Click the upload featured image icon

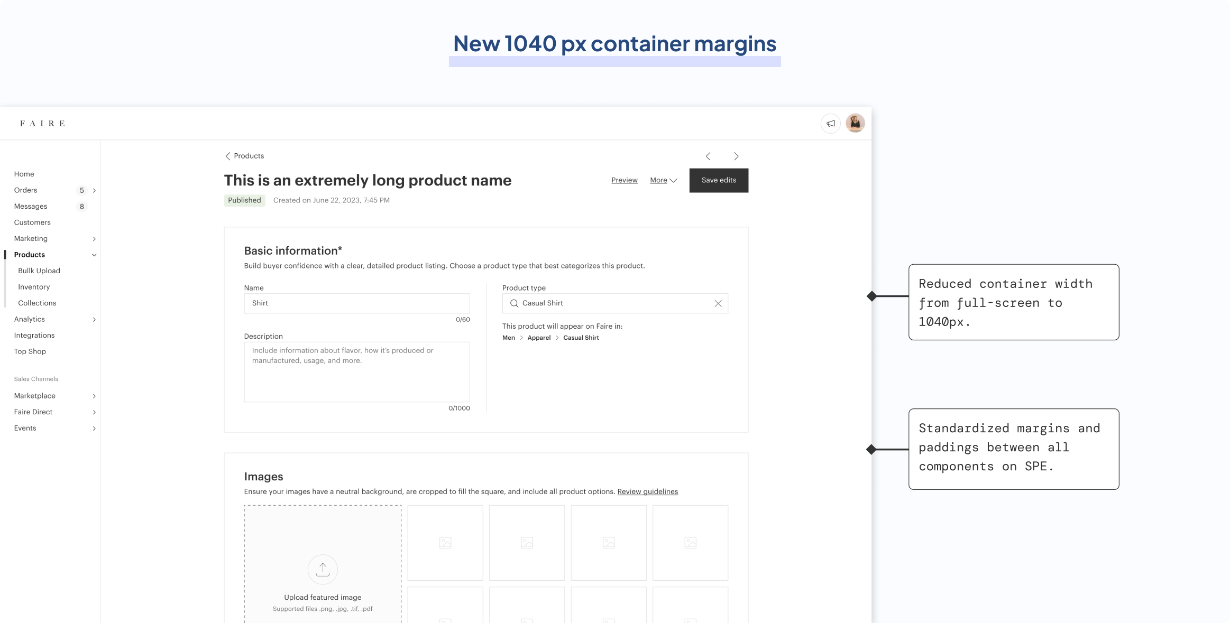pos(323,569)
